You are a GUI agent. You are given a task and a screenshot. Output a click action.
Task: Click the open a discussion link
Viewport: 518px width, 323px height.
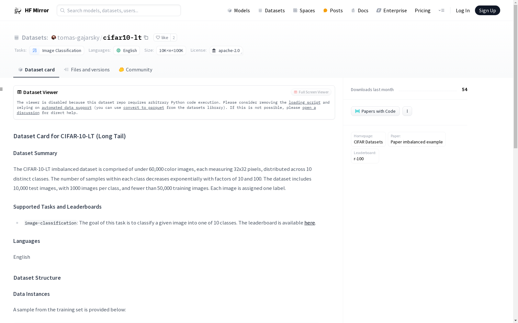tap(309, 108)
